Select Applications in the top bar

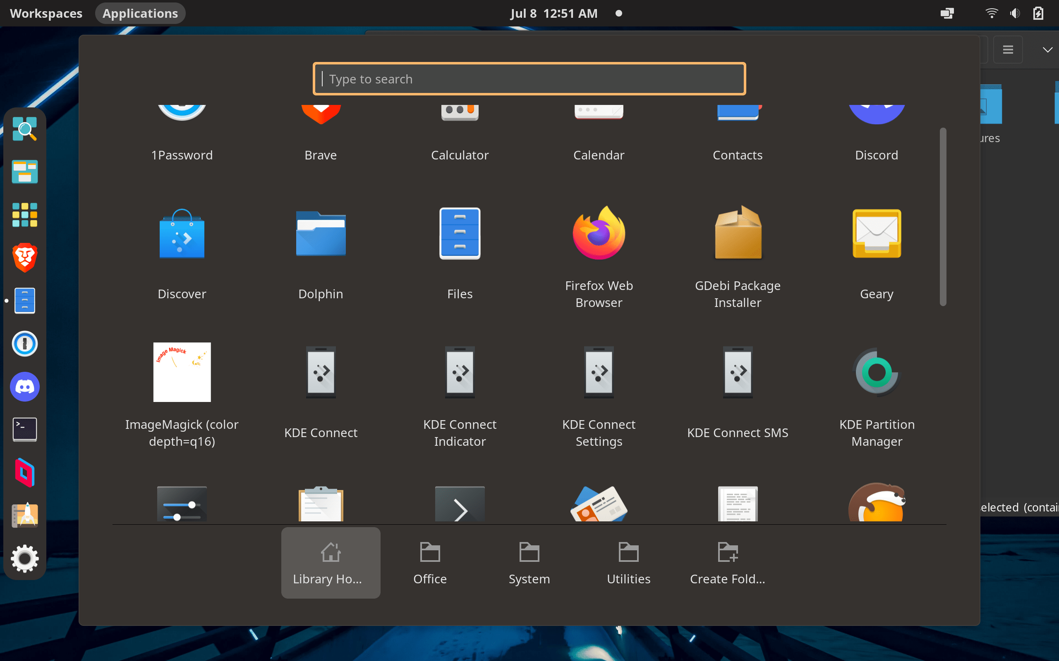140,13
